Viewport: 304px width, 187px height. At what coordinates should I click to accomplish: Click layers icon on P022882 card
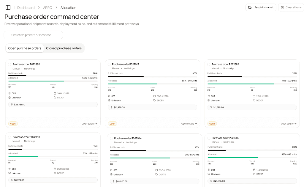point(209,100)
